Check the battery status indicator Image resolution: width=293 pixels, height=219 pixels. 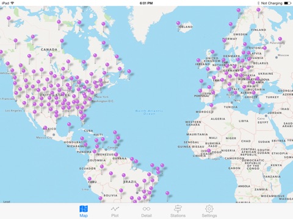288,3
